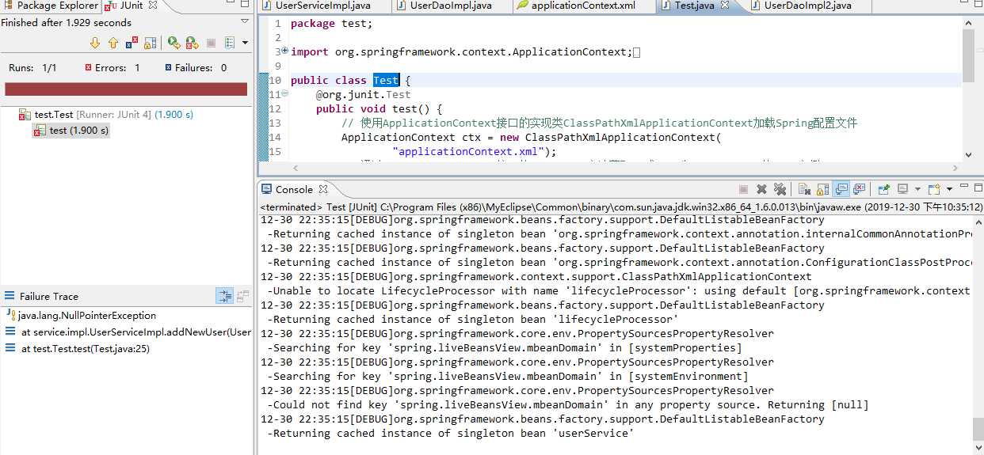
Task: Toggle Console scroll lock
Action: 823,189
